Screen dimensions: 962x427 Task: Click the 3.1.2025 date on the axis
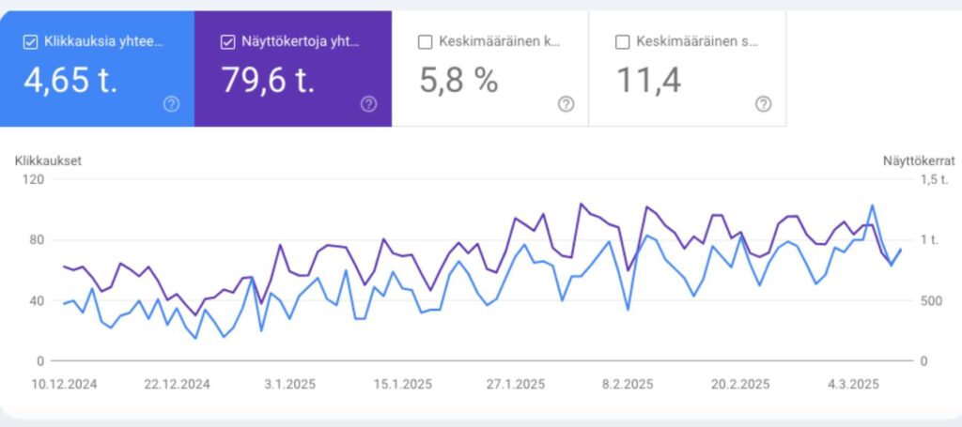(289, 384)
